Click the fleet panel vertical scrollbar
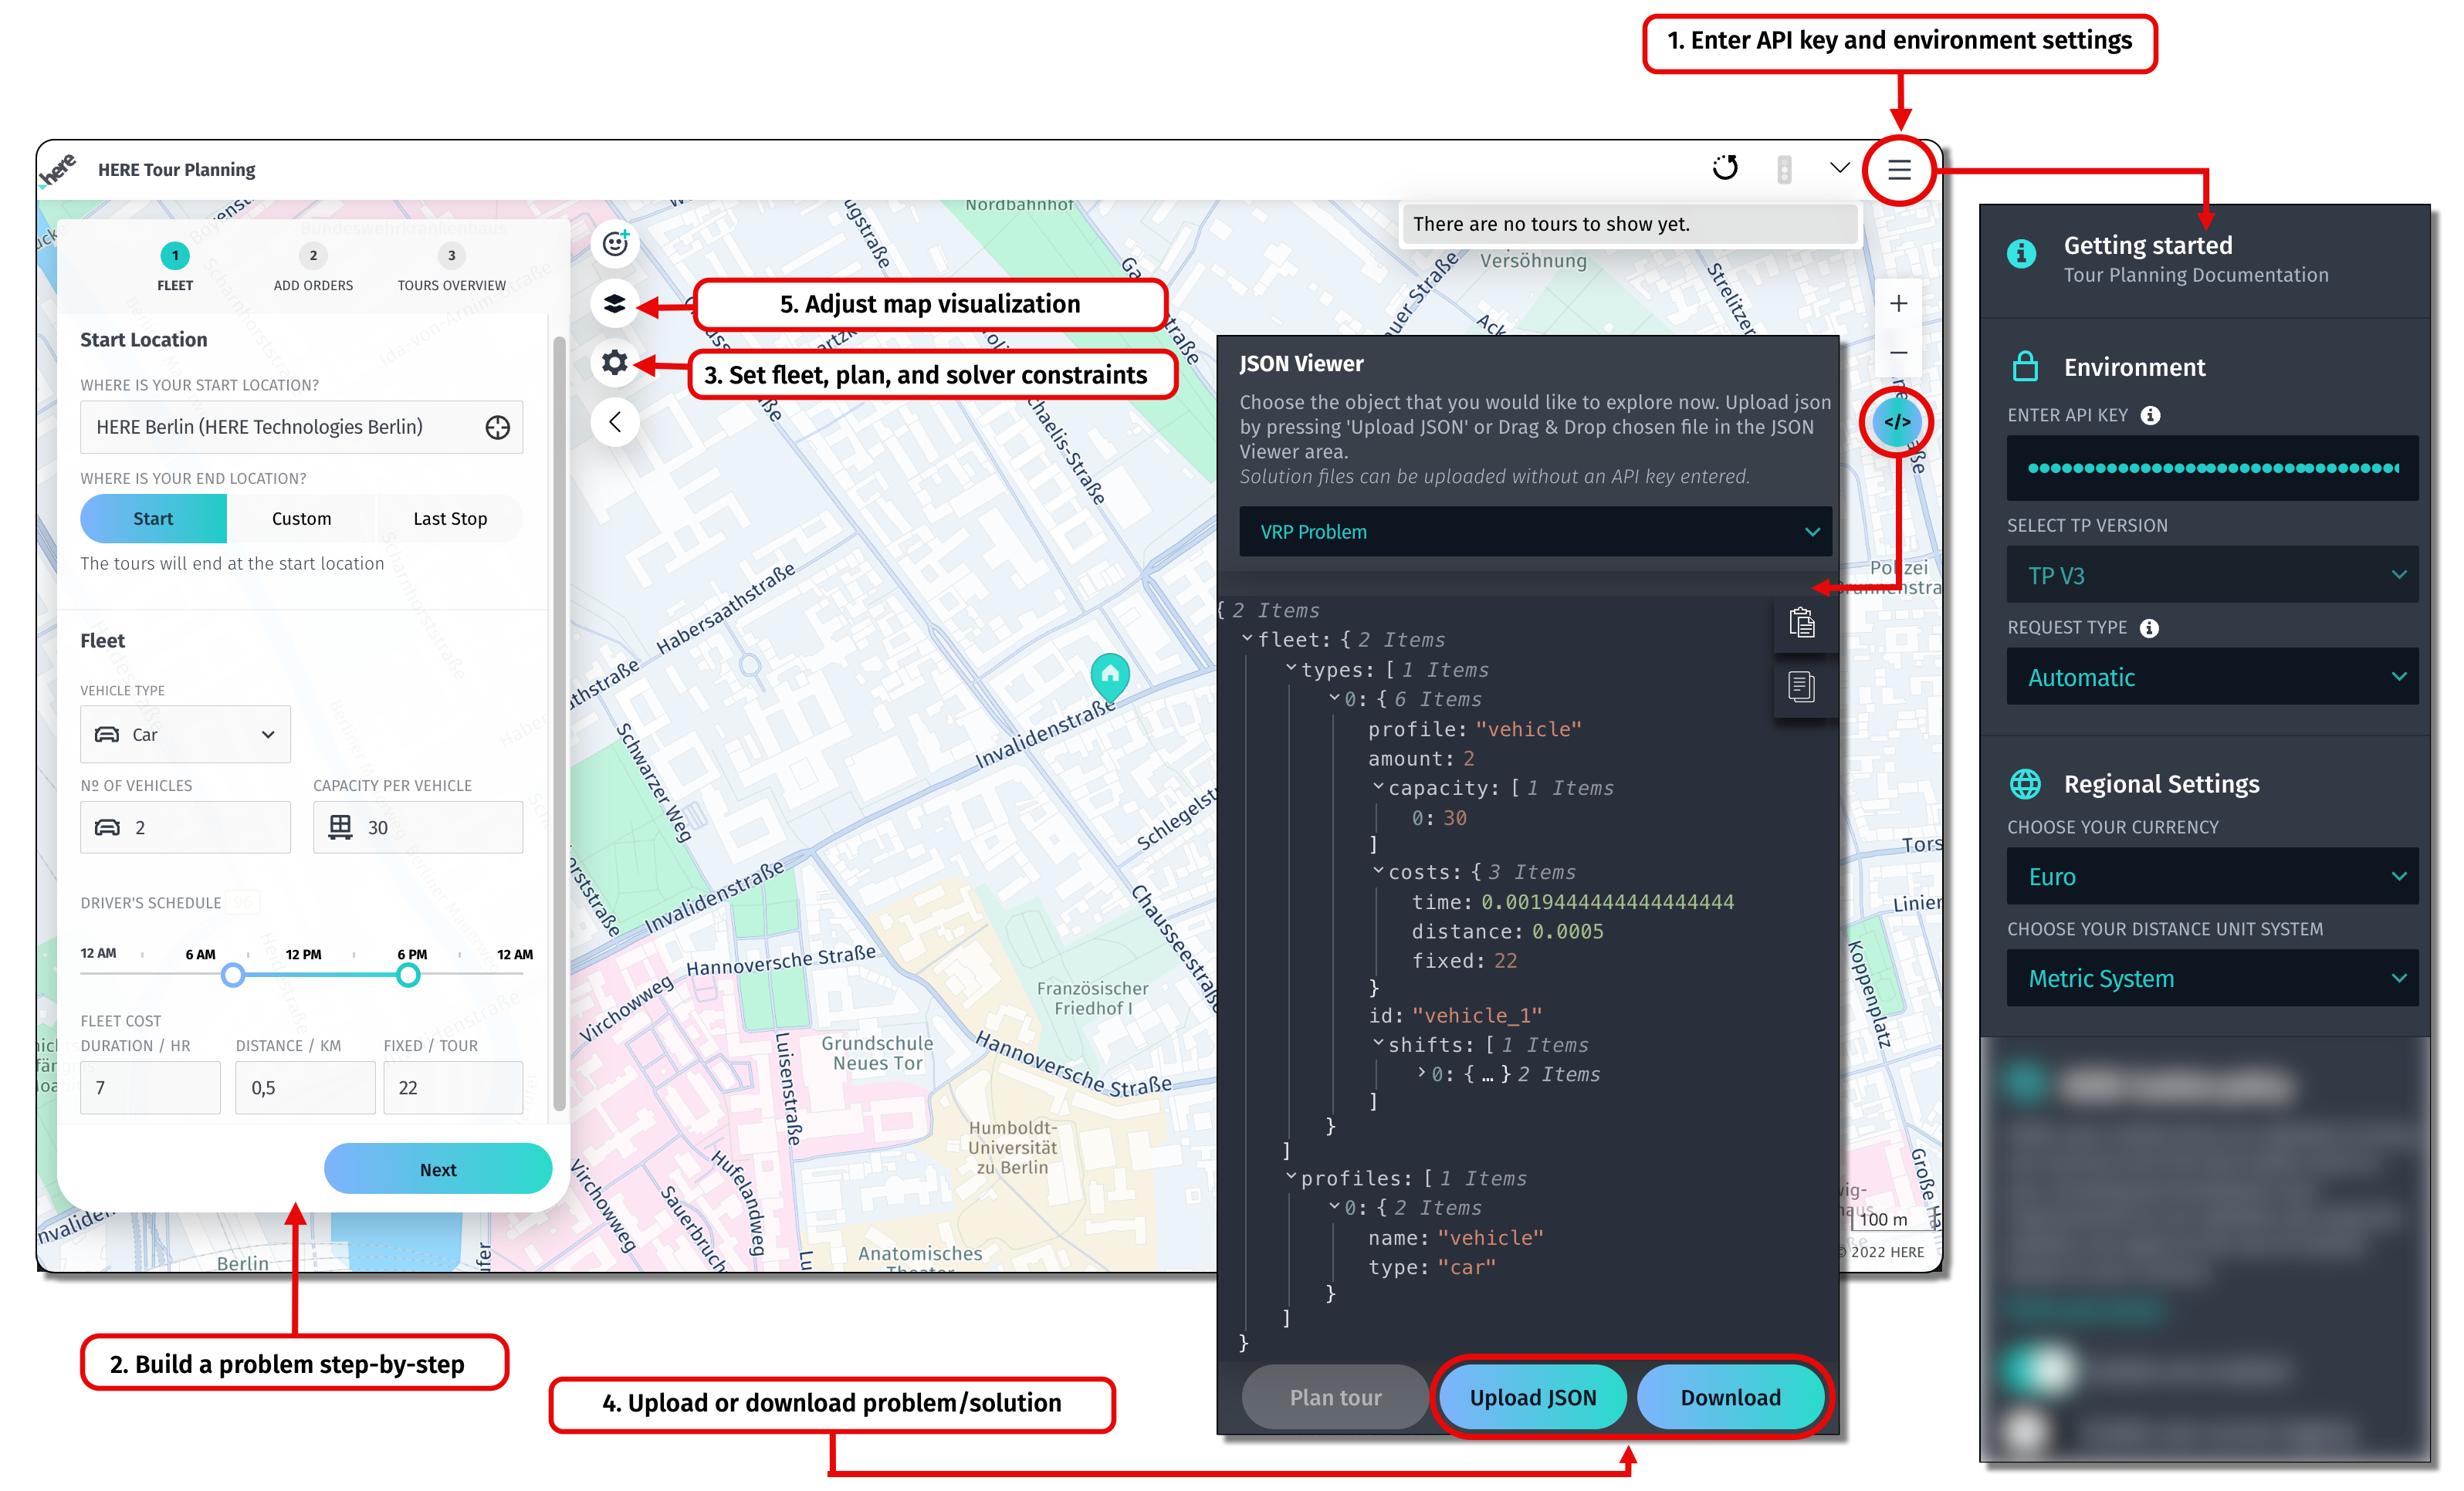 coord(559,724)
